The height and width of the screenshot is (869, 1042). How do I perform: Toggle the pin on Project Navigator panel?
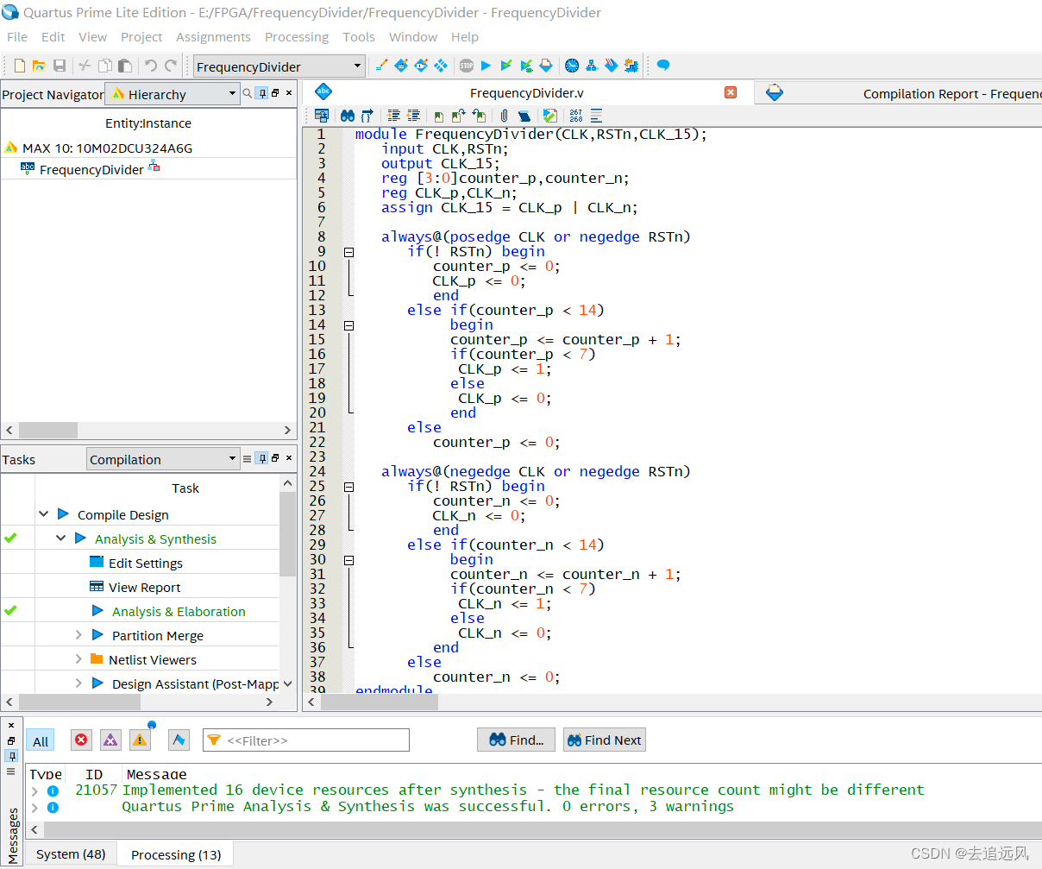point(262,93)
